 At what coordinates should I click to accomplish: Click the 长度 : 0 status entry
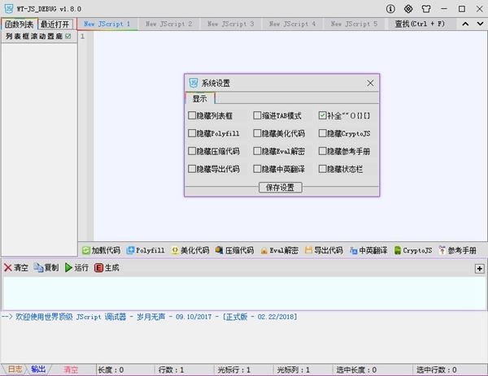111,370
